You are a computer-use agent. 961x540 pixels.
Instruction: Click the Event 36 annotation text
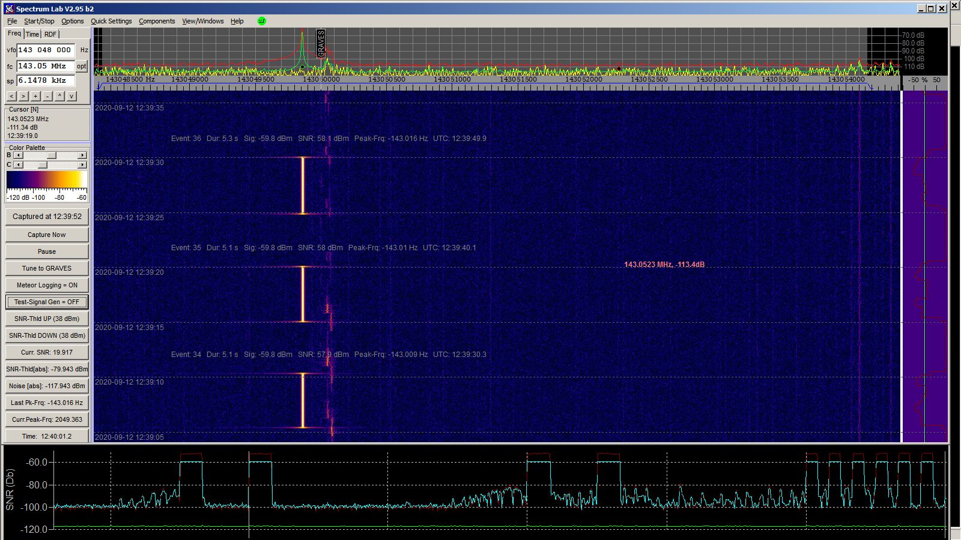(x=329, y=139)
